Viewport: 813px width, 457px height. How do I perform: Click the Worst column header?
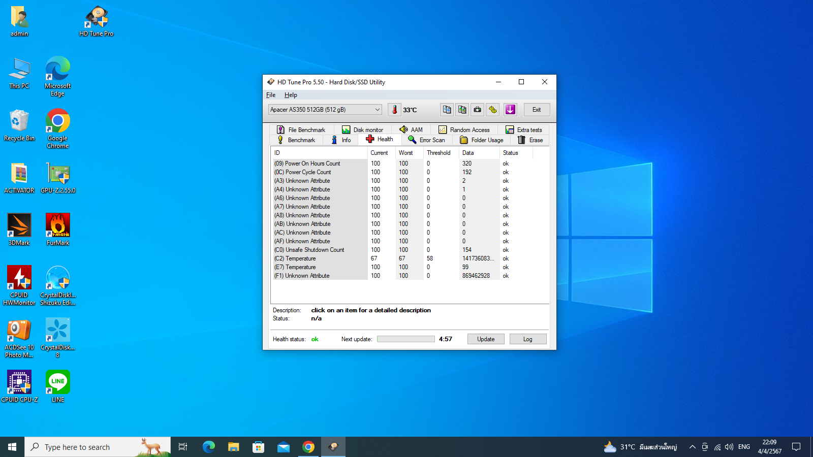click(410, 153)
